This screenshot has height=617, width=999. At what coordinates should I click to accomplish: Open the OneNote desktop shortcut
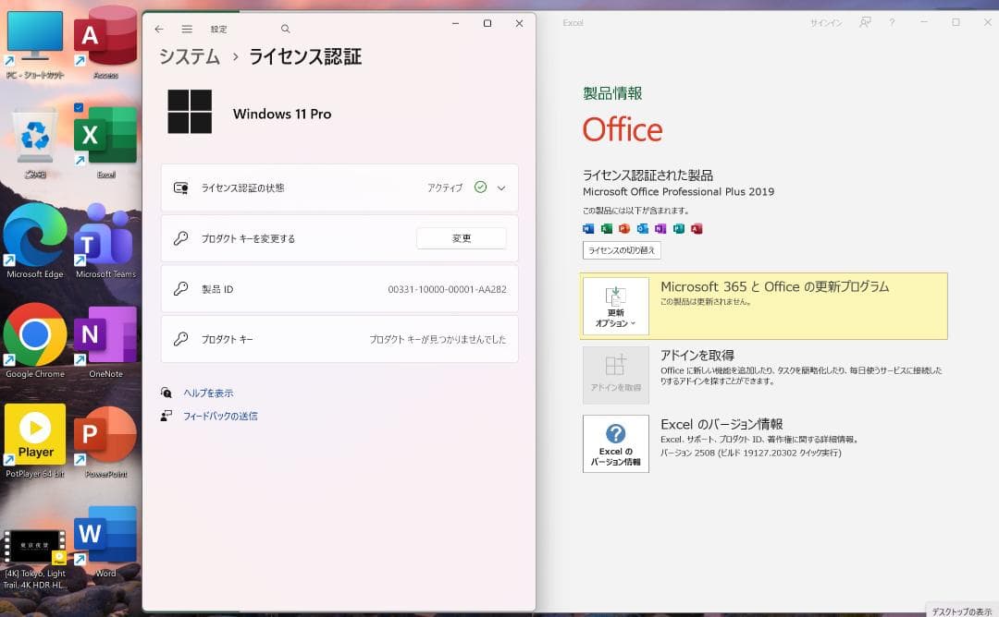105,335
